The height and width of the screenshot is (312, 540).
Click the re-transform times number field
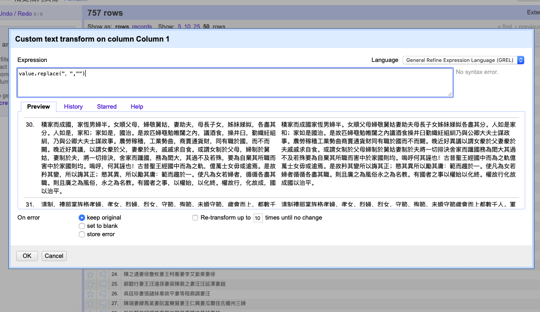click(258, 218)
